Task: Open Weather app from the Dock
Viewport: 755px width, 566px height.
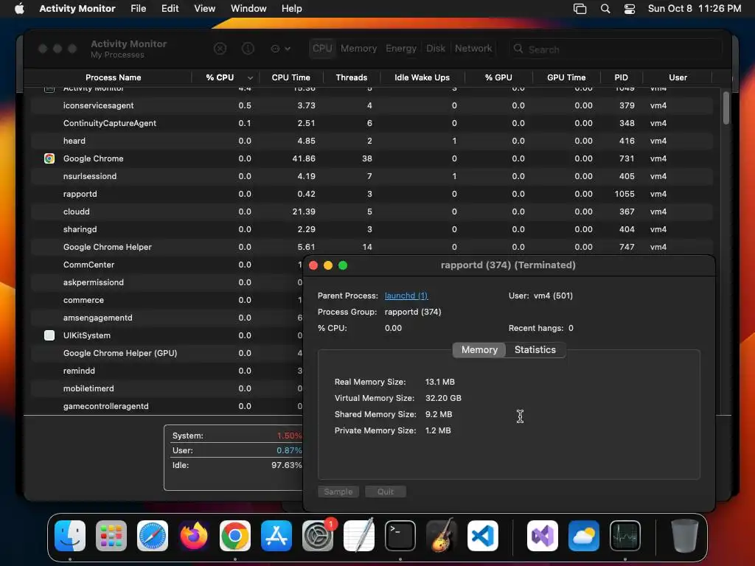Action: point(584,536)
